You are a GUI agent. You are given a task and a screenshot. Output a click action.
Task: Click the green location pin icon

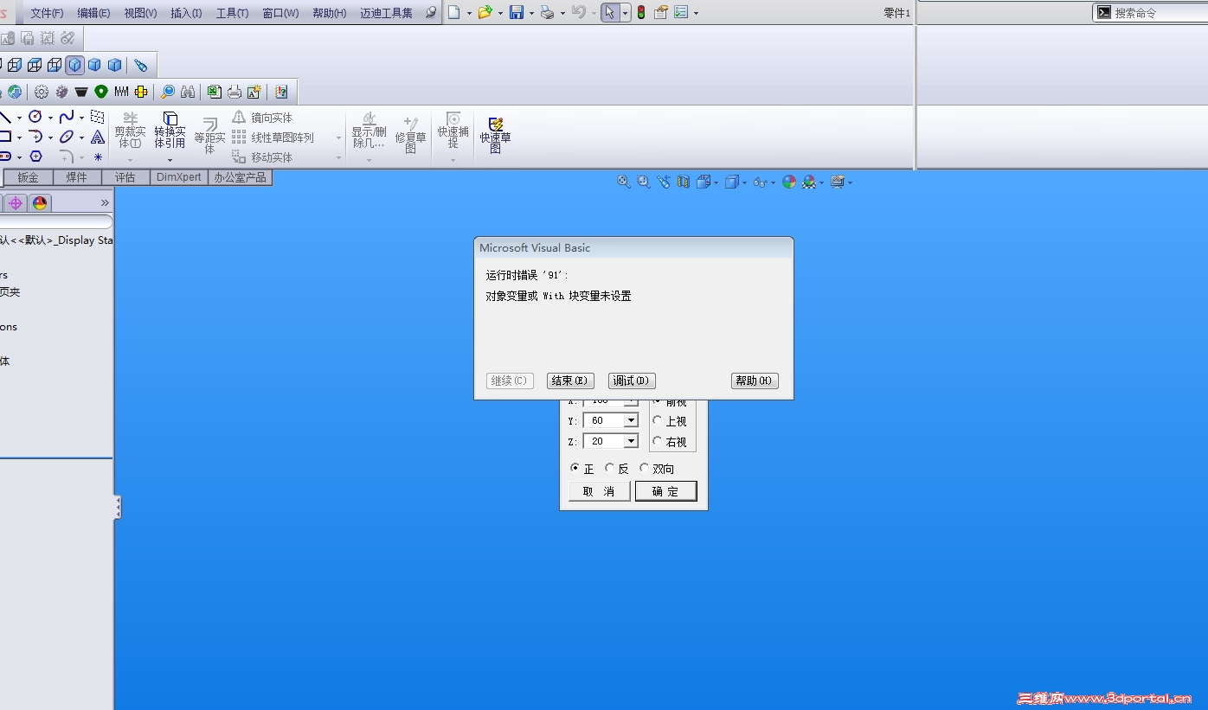click(101, 92)
